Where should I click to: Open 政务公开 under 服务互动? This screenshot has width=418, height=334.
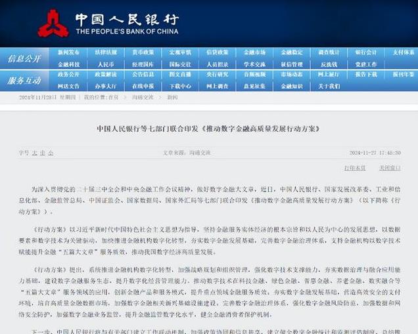pos(68,75)
